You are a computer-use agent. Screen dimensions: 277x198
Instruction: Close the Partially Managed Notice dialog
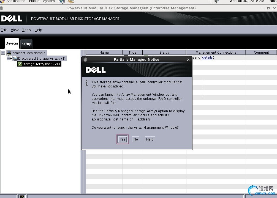pyautogui.click(x=188, y=60)
